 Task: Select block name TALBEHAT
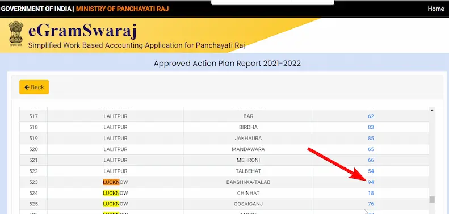pos(248,171)
